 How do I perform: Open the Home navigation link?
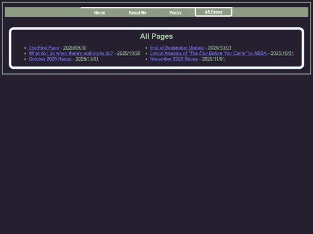(x=100, y=13)
